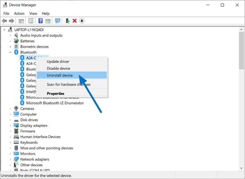Expand the Monitors category arrow

pos(10,154)
